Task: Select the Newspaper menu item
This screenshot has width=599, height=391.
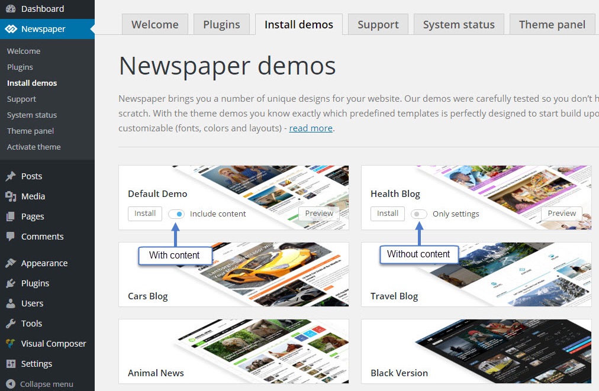Action: click(x=47, y=29)
